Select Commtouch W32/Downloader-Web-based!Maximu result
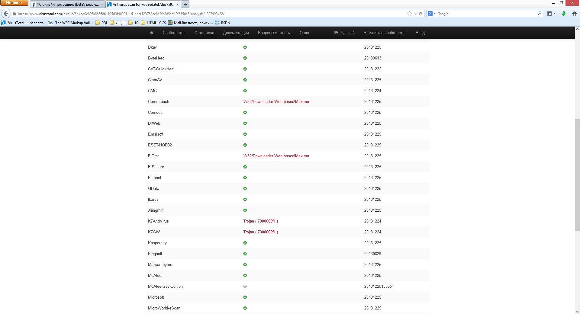The image size is (580, 314). 276,101
